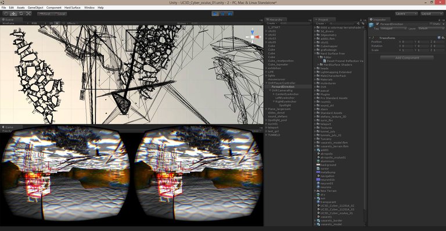Click the navigation scene icon

point(318,176)
